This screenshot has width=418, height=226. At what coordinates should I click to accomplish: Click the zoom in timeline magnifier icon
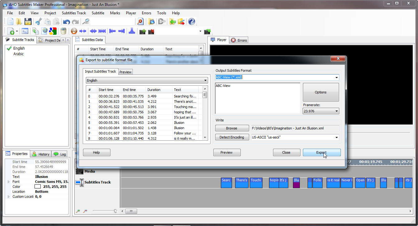[x=78, y=211]
